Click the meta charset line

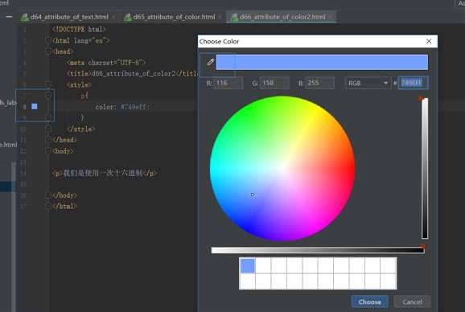107,63
